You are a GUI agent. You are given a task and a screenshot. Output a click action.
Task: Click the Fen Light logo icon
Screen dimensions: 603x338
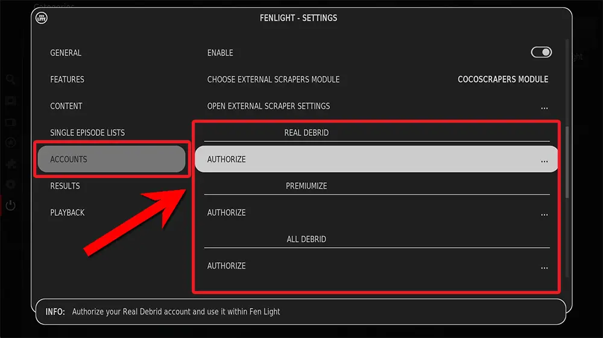coord(42,17)
